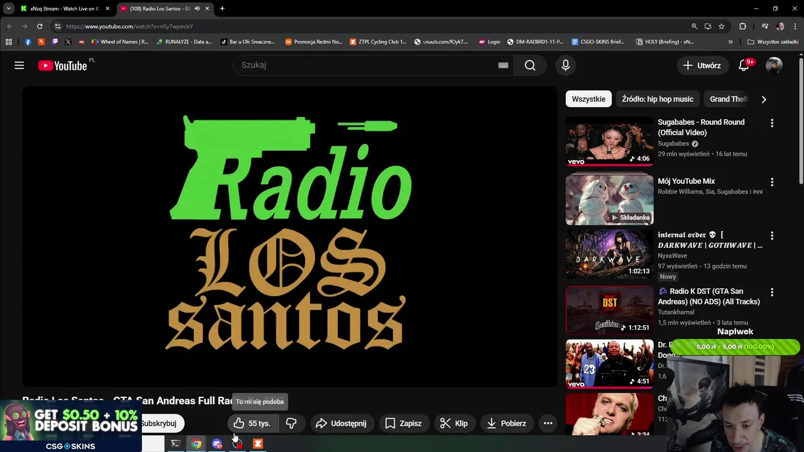
Task: Start voice search with the microphone icon
Action: coord(565,65)
